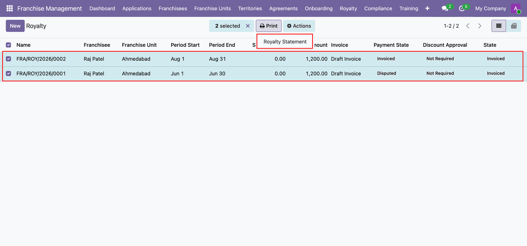Click Jun 30 period end cell
The width and height of the screenshot is (527, 246).
tap(217, 73)
